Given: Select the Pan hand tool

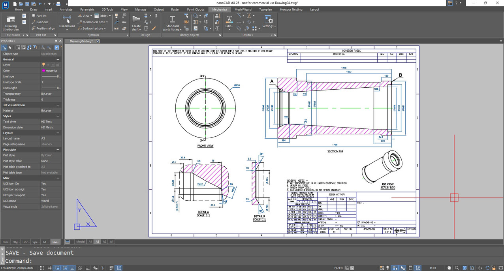Looking at the screenshot, I should coord(449,268).
